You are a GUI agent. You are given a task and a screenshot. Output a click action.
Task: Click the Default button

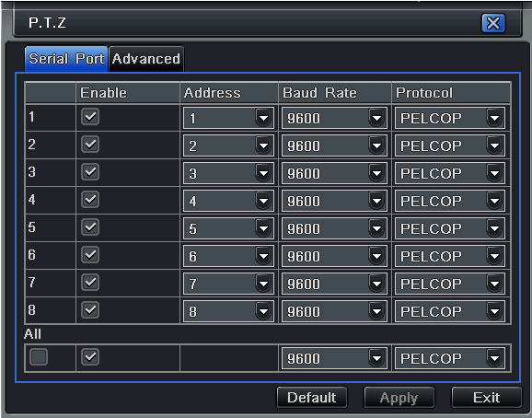tap(312, 398)
